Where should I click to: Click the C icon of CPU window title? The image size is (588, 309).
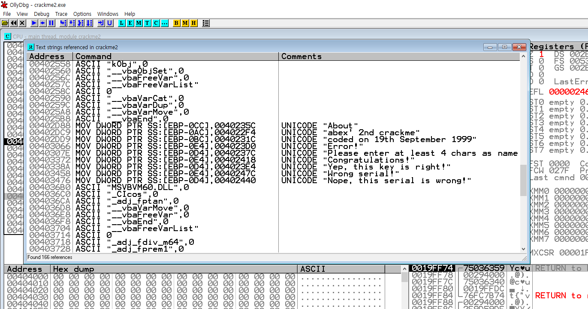click(x=8, y=36)
